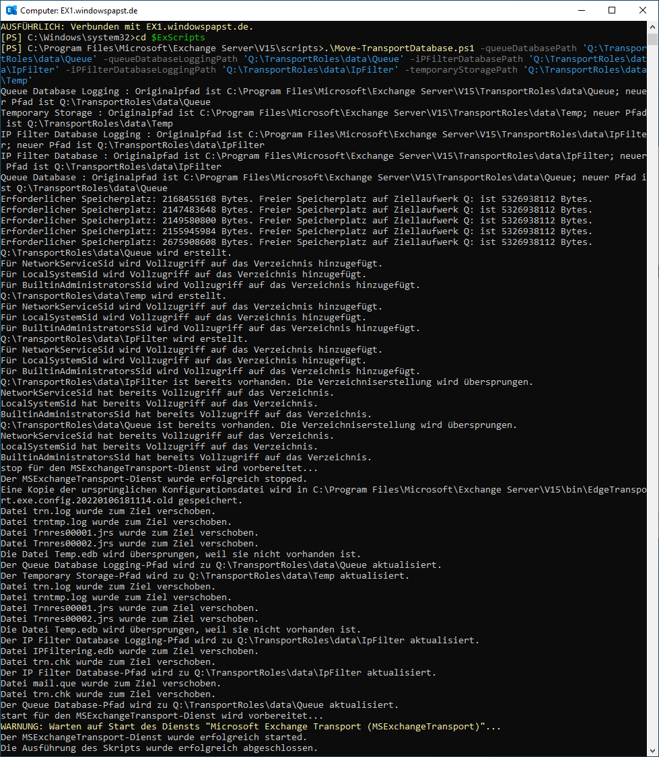Click the scrollbar down arrow
The width and height of the screenshot is (659, 757).
(652, 750)
